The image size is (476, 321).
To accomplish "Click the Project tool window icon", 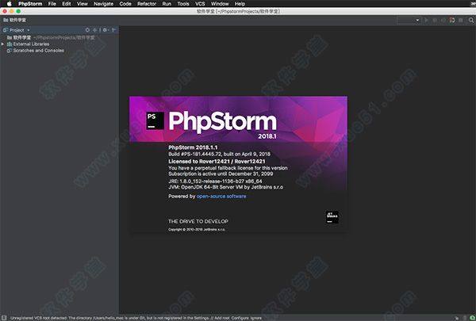I will click(6, 30).
